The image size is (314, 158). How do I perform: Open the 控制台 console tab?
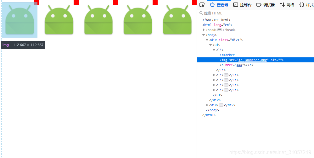click(242, 5)
